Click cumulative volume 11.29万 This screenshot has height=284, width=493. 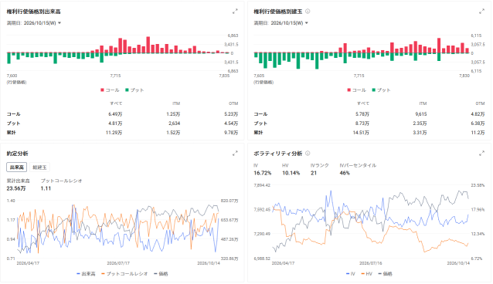coord(114,133)
